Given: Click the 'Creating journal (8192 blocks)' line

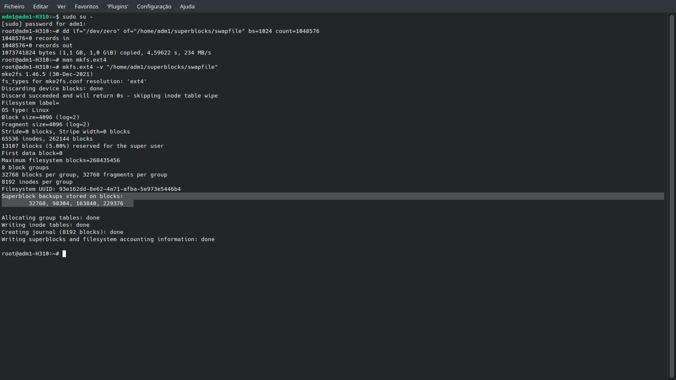Looking at the screenshot, I should (x=62, y=232).
